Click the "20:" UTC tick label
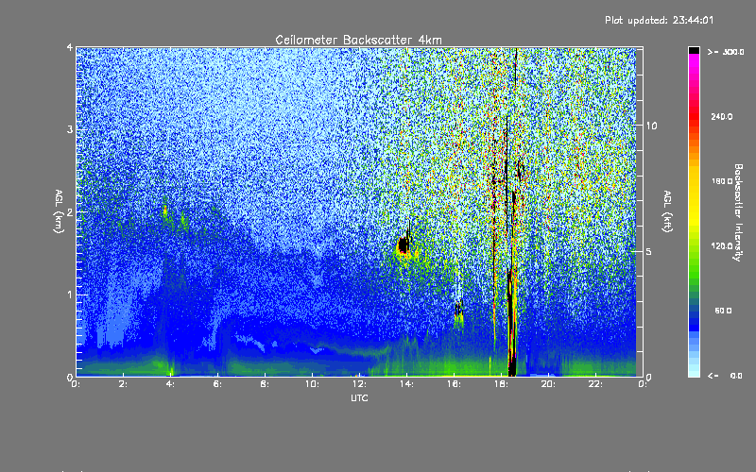The width and height of the screenshot is (756, 472). point(548,384)
